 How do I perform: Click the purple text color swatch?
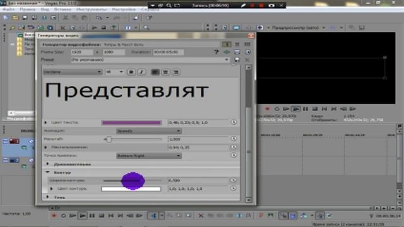(131, 122)
